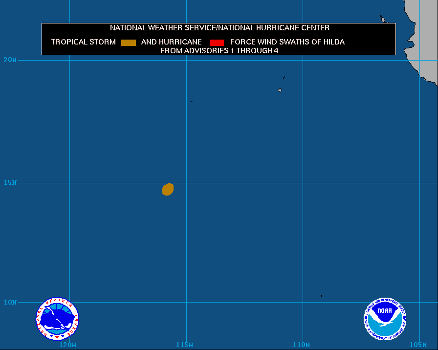This screenshot has height=350, width=438.
Task: Click the 15N latitude label
Action: pos(10,182)
